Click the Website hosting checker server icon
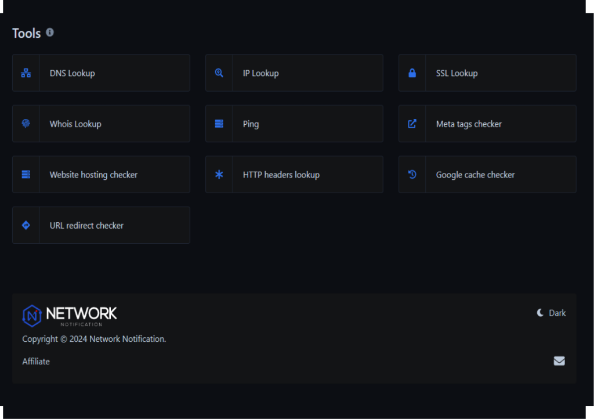594x419 pixels. pyautogui.click(x=26, y=175)
